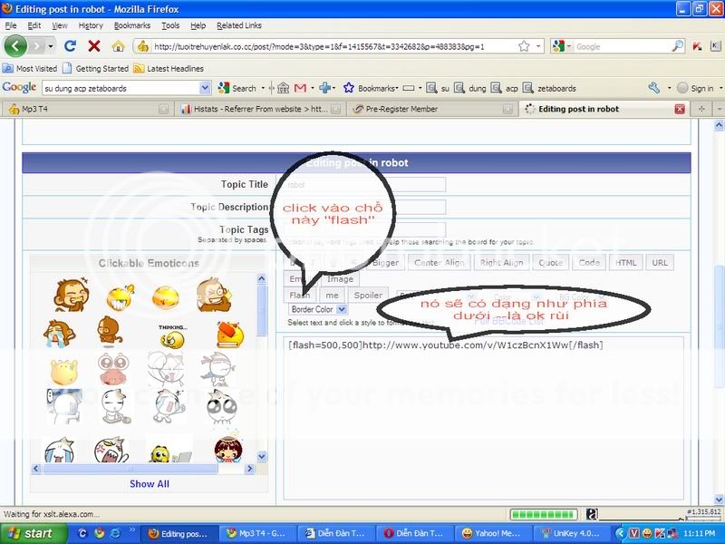Click the Code tag button

tap(590, 262)
